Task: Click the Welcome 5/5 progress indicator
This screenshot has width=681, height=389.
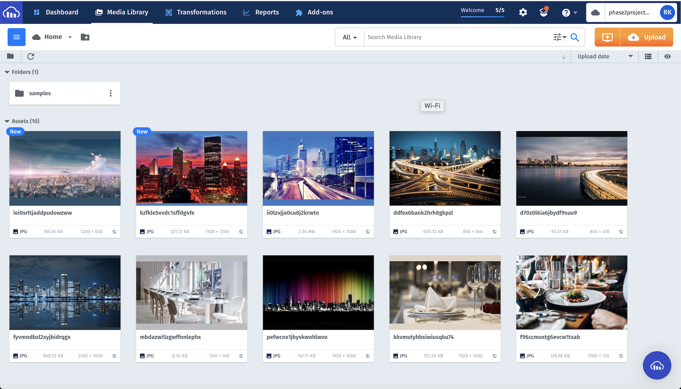Action: (482, 11)
